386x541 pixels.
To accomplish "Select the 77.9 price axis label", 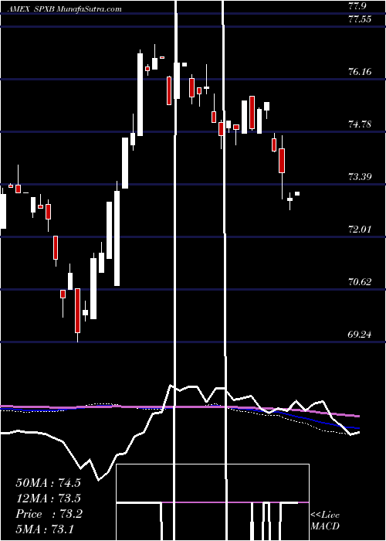I will coord(359,6).
